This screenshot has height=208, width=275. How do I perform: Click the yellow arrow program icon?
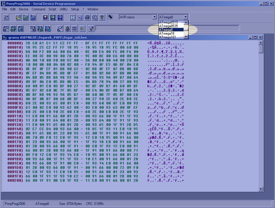click(x=82, y=29)
